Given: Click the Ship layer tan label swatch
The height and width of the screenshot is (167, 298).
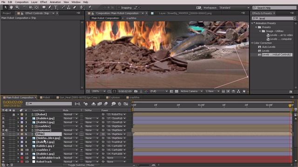Looking at the screenshot, I should tap(22, 134).
